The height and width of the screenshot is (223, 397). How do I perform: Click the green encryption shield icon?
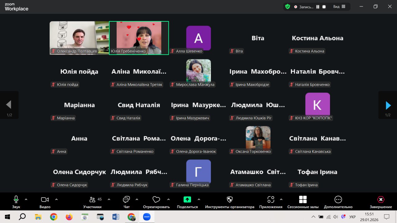[x=288, y=7]
